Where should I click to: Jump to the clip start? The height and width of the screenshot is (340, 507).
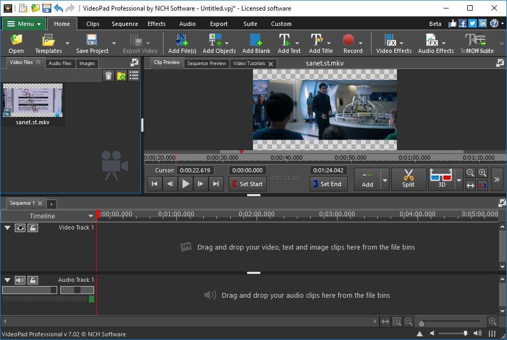pos(155,184)
